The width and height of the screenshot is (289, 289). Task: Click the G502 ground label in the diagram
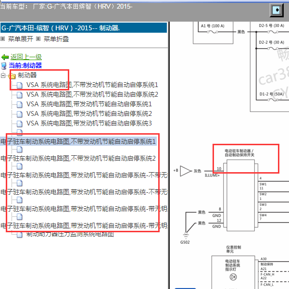[x=185, y=242]
